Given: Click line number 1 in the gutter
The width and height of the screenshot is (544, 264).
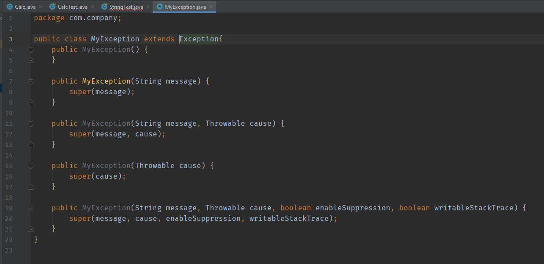Looking at the screenshot, I should click(11, 18).
